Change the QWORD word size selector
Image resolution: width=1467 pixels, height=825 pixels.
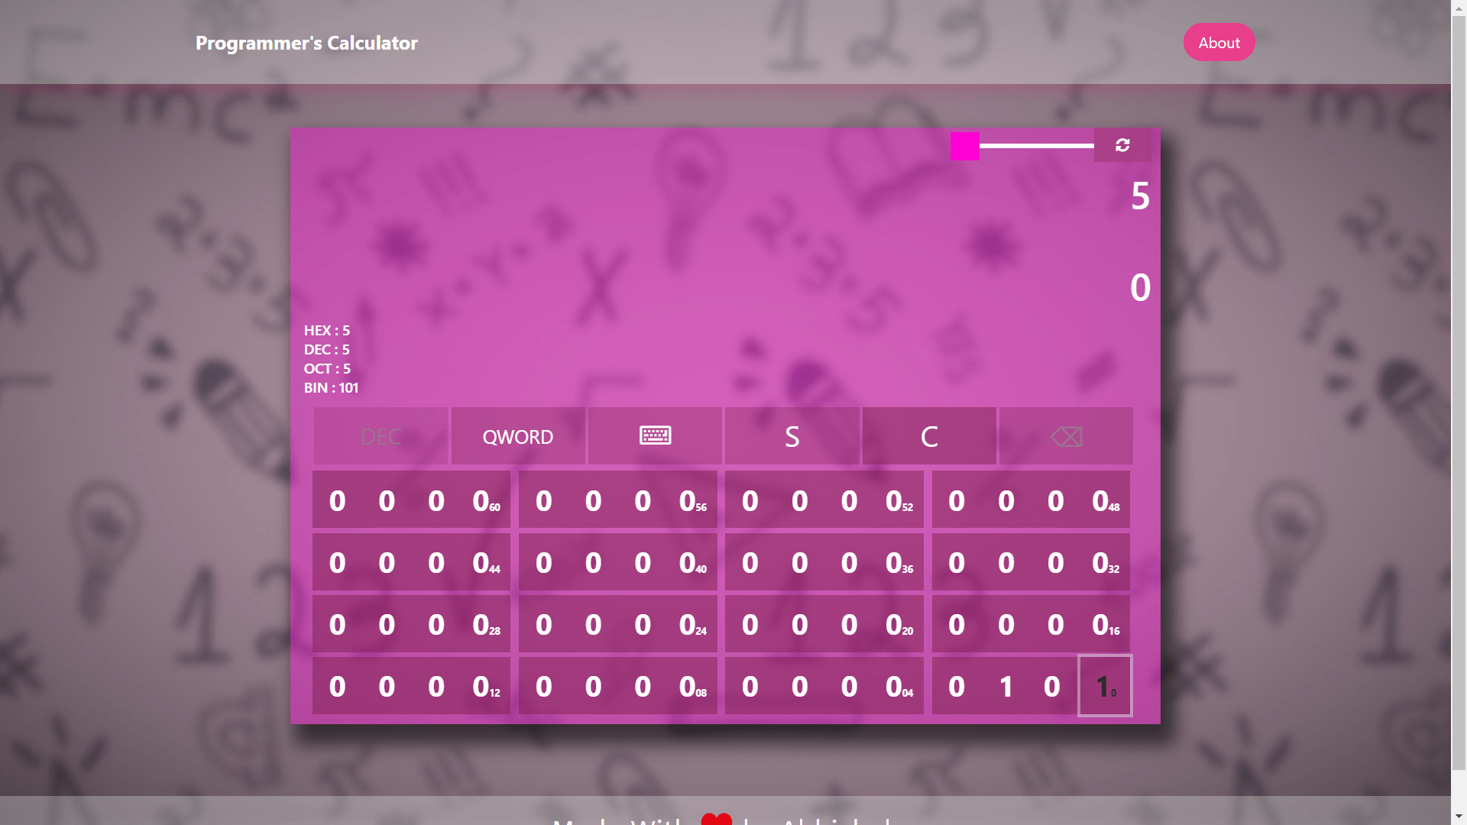(517, 436)
